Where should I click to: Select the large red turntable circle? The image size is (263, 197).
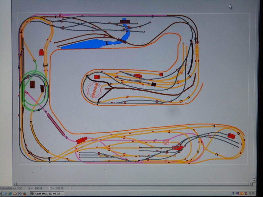coord(94,90)
